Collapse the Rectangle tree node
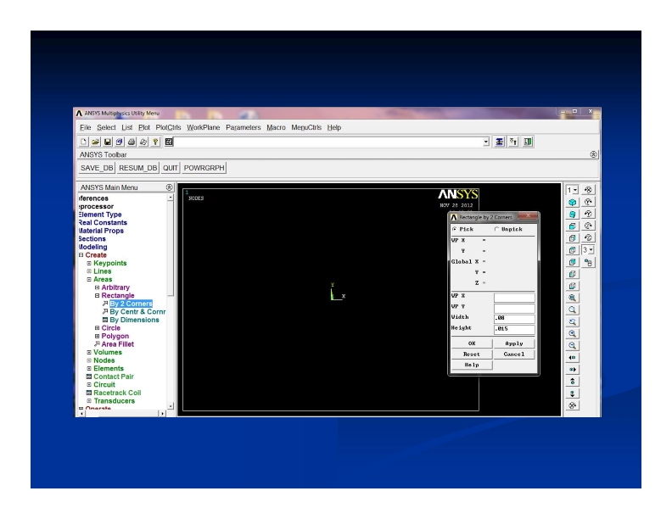This screenshot has height=519, width=672. [97, 295]
